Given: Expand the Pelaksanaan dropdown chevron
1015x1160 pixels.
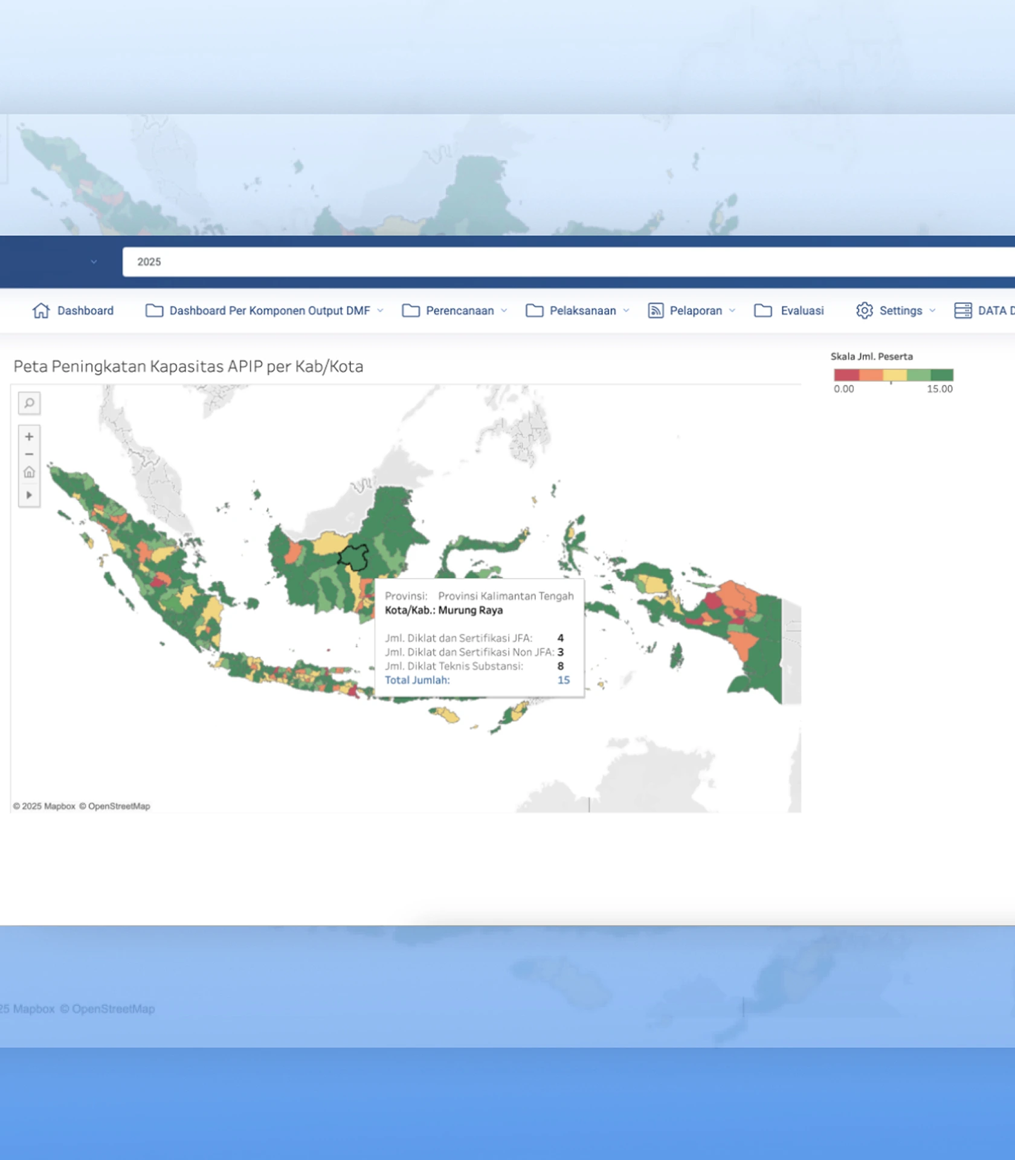Looking at the screenshot, I should tap(626, 311).
